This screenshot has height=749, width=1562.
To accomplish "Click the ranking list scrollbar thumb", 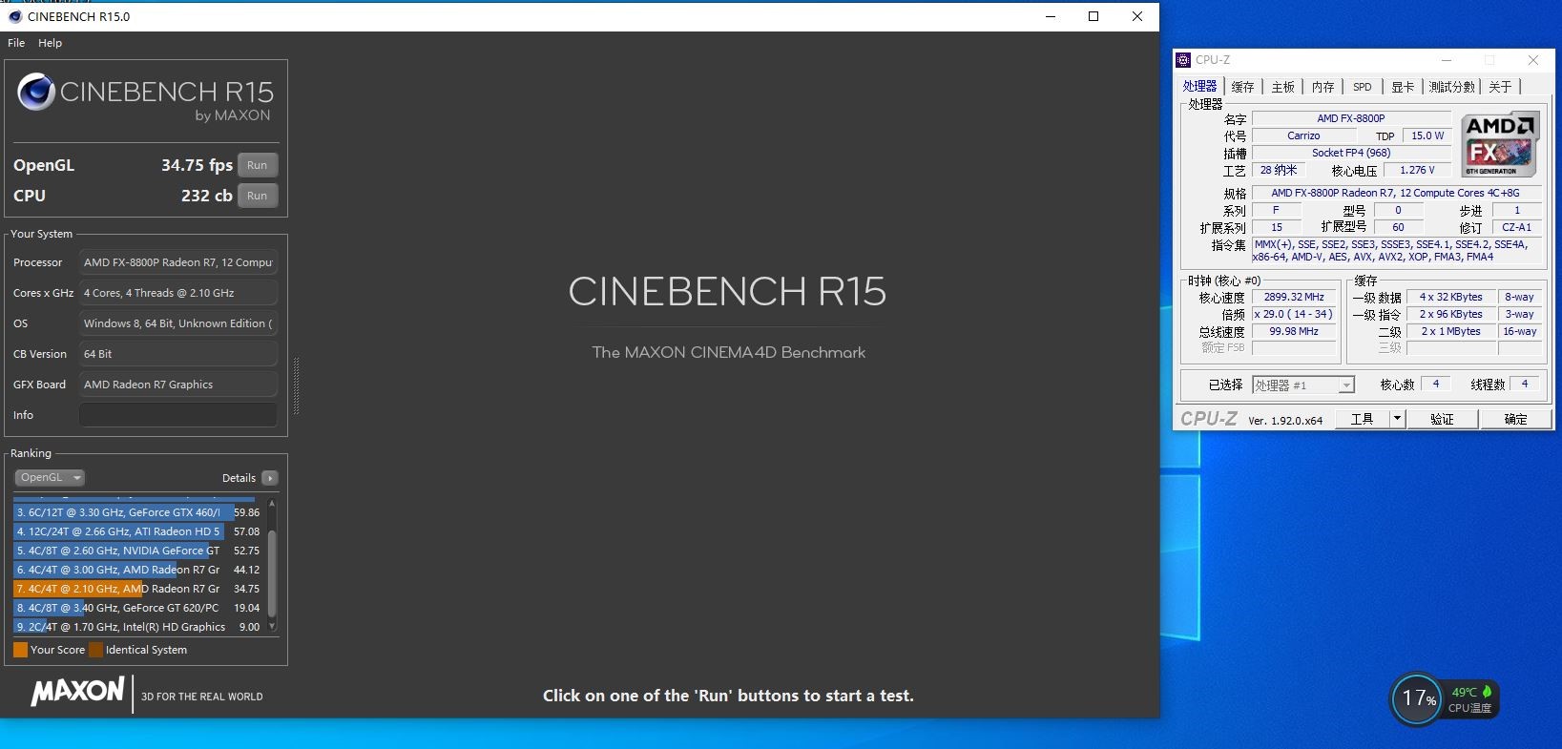I will pyautogui.click(x=272, y=572).
